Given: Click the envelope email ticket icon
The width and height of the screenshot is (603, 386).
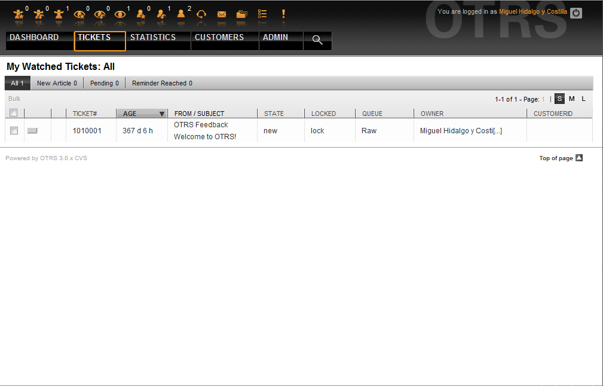Looking at the screenshot, I should coord(222,14).
